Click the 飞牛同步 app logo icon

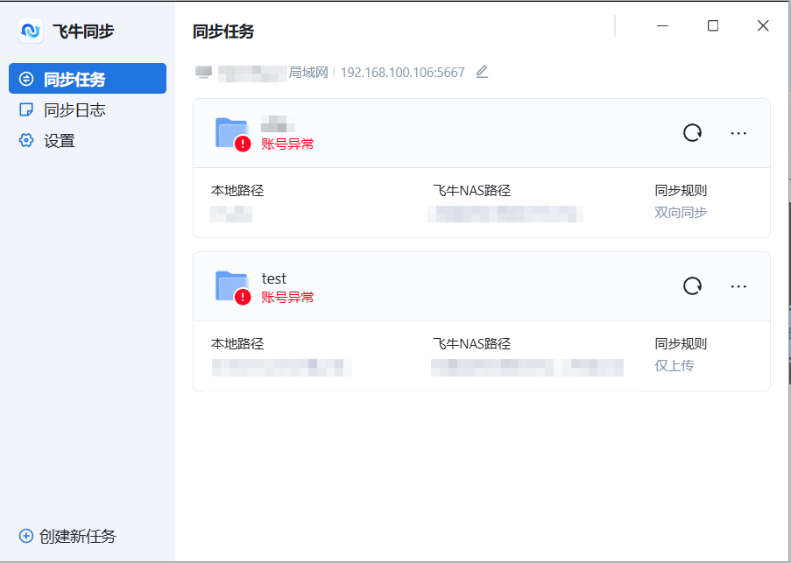pyautogui.click(x=31, y=32)
